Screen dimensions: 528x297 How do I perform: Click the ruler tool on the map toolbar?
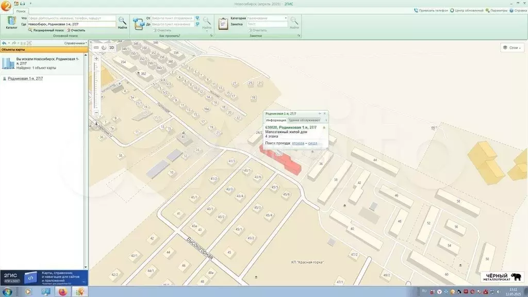click(x=96, y=48)
